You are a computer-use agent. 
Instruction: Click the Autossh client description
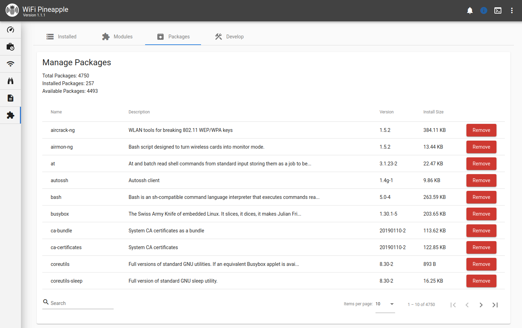144,180
